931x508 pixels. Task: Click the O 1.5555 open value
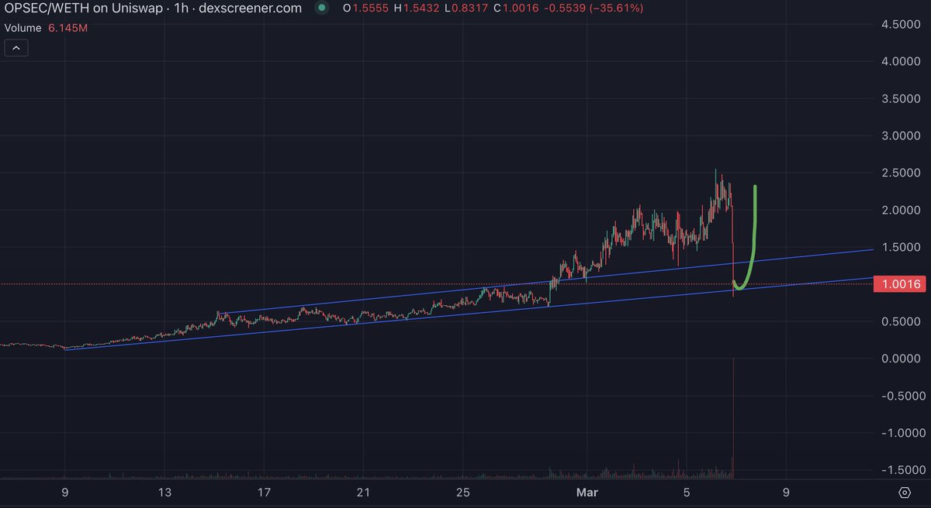click(x=368, y=8)
